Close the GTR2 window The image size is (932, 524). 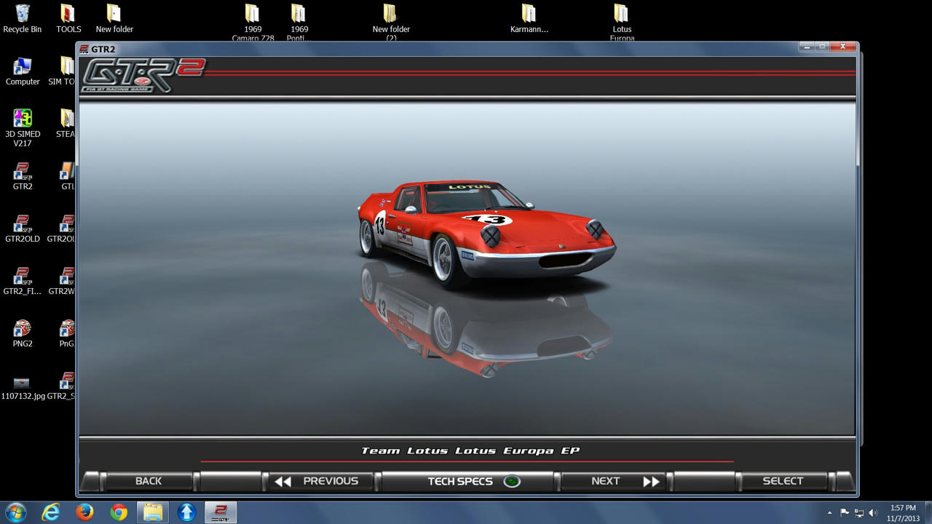(x=843, y=47)
